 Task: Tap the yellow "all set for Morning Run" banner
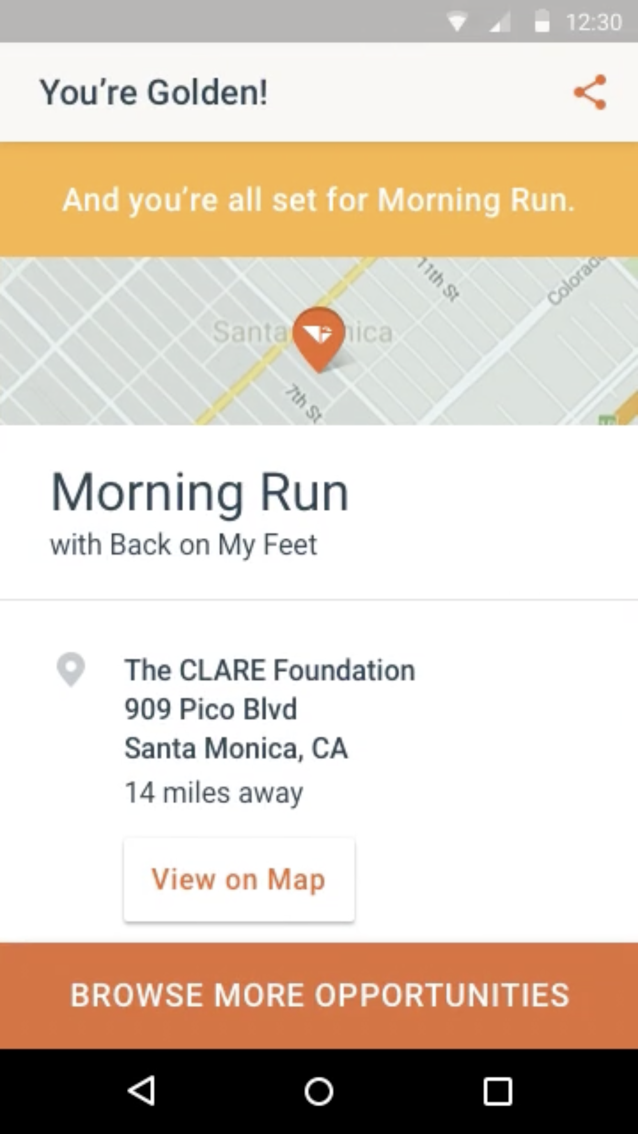pyautogui.click(x=319, y=199)
